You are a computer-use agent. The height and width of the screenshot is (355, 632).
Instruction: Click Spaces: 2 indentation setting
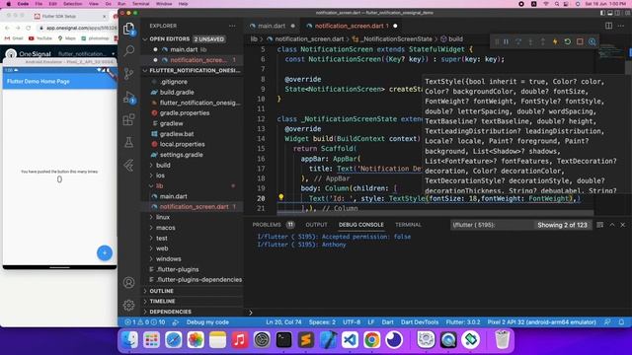(x=322, y=322)
